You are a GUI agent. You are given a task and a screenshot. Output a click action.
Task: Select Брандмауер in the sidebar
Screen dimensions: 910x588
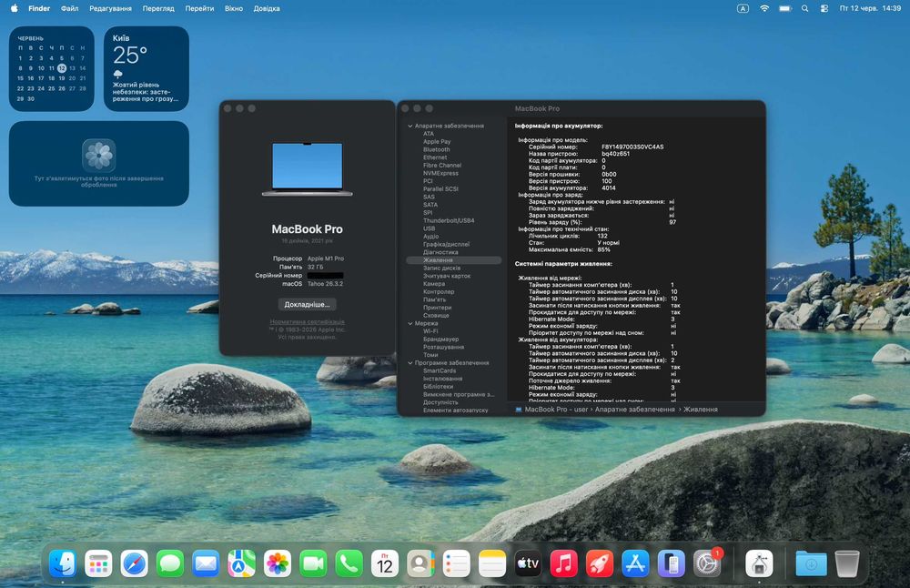point(440,339)
